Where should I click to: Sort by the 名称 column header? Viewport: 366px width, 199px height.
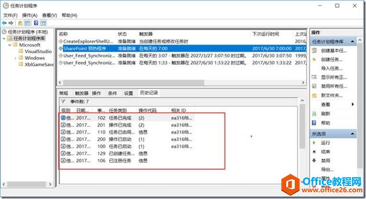point(63,34)
